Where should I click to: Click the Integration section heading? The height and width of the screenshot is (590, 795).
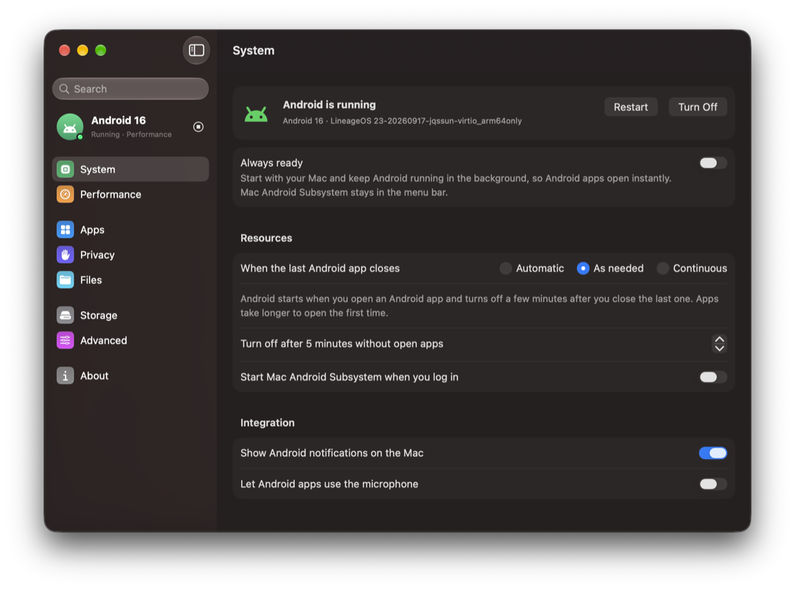point(268,422)
